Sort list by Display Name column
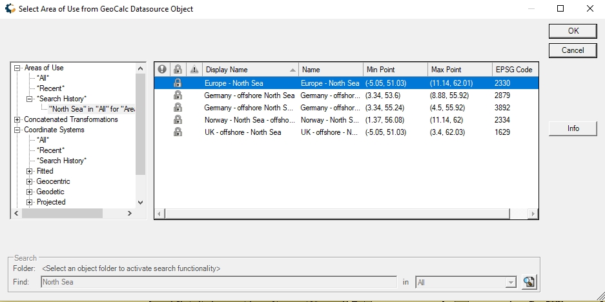 251,70
